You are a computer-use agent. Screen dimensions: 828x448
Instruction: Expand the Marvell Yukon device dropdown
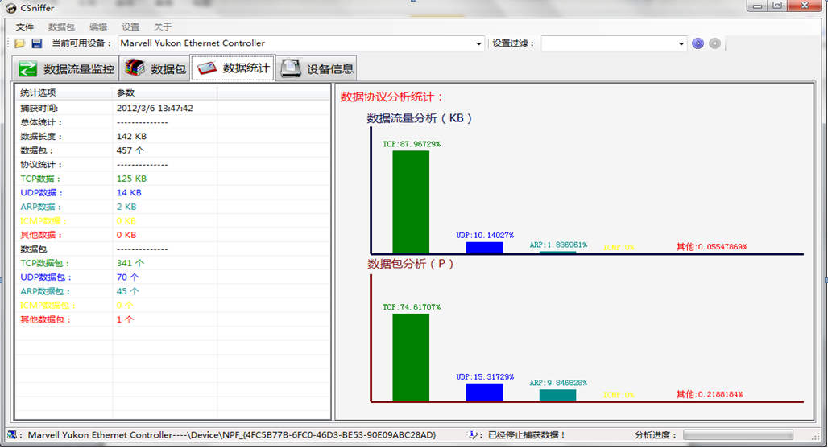[x=478, y=43]
